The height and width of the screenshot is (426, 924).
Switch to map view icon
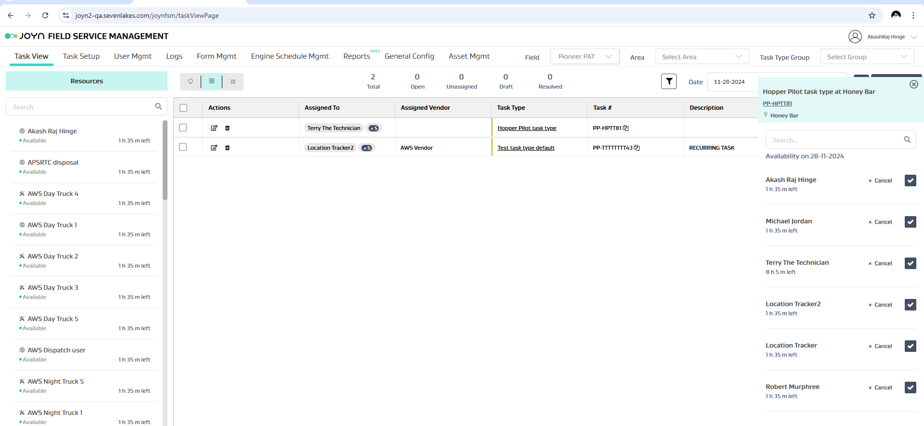coord(191,81)
